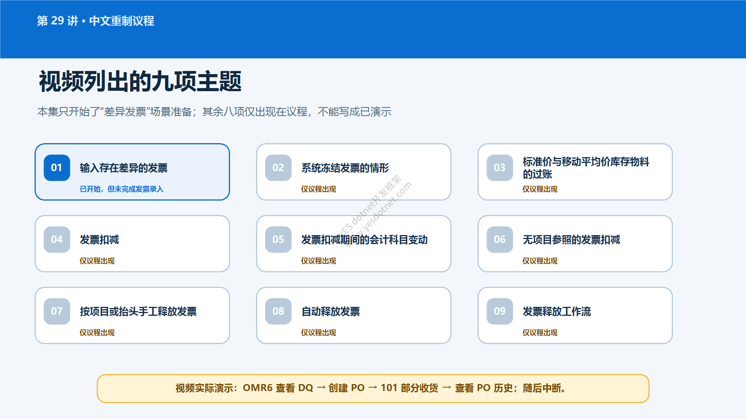Click the 01 number badge
This screenshot has width=746, height=419.
coord(57,168)
